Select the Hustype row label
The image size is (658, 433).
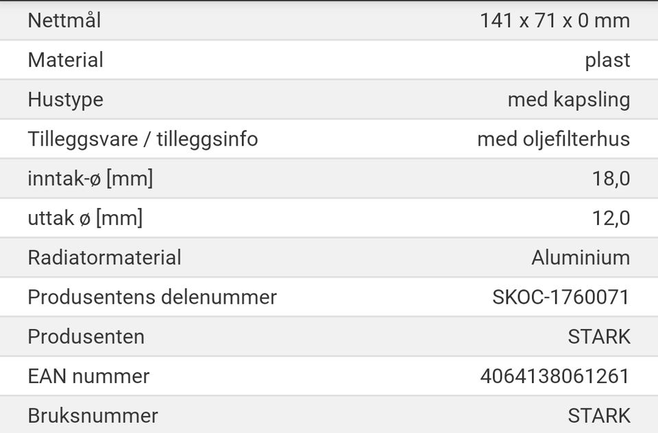tap(66, 100)
